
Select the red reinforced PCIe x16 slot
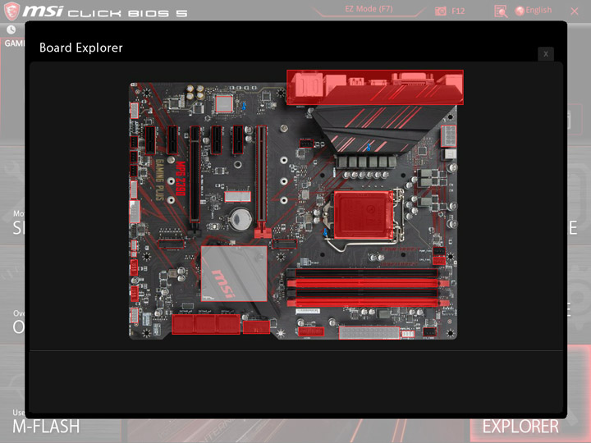261,176
